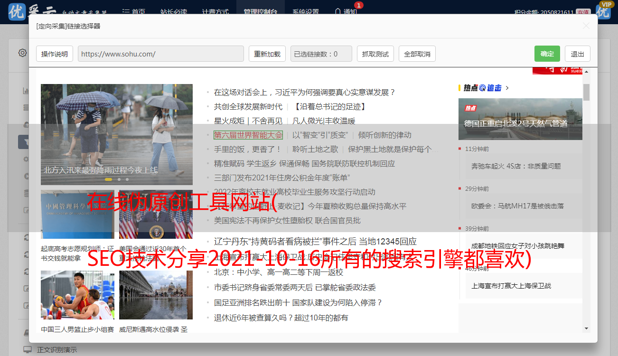Click the VIP badge avatar icon
Image resolution: width=618 pixels, height=356 pixels.
[x=603, y=10]
